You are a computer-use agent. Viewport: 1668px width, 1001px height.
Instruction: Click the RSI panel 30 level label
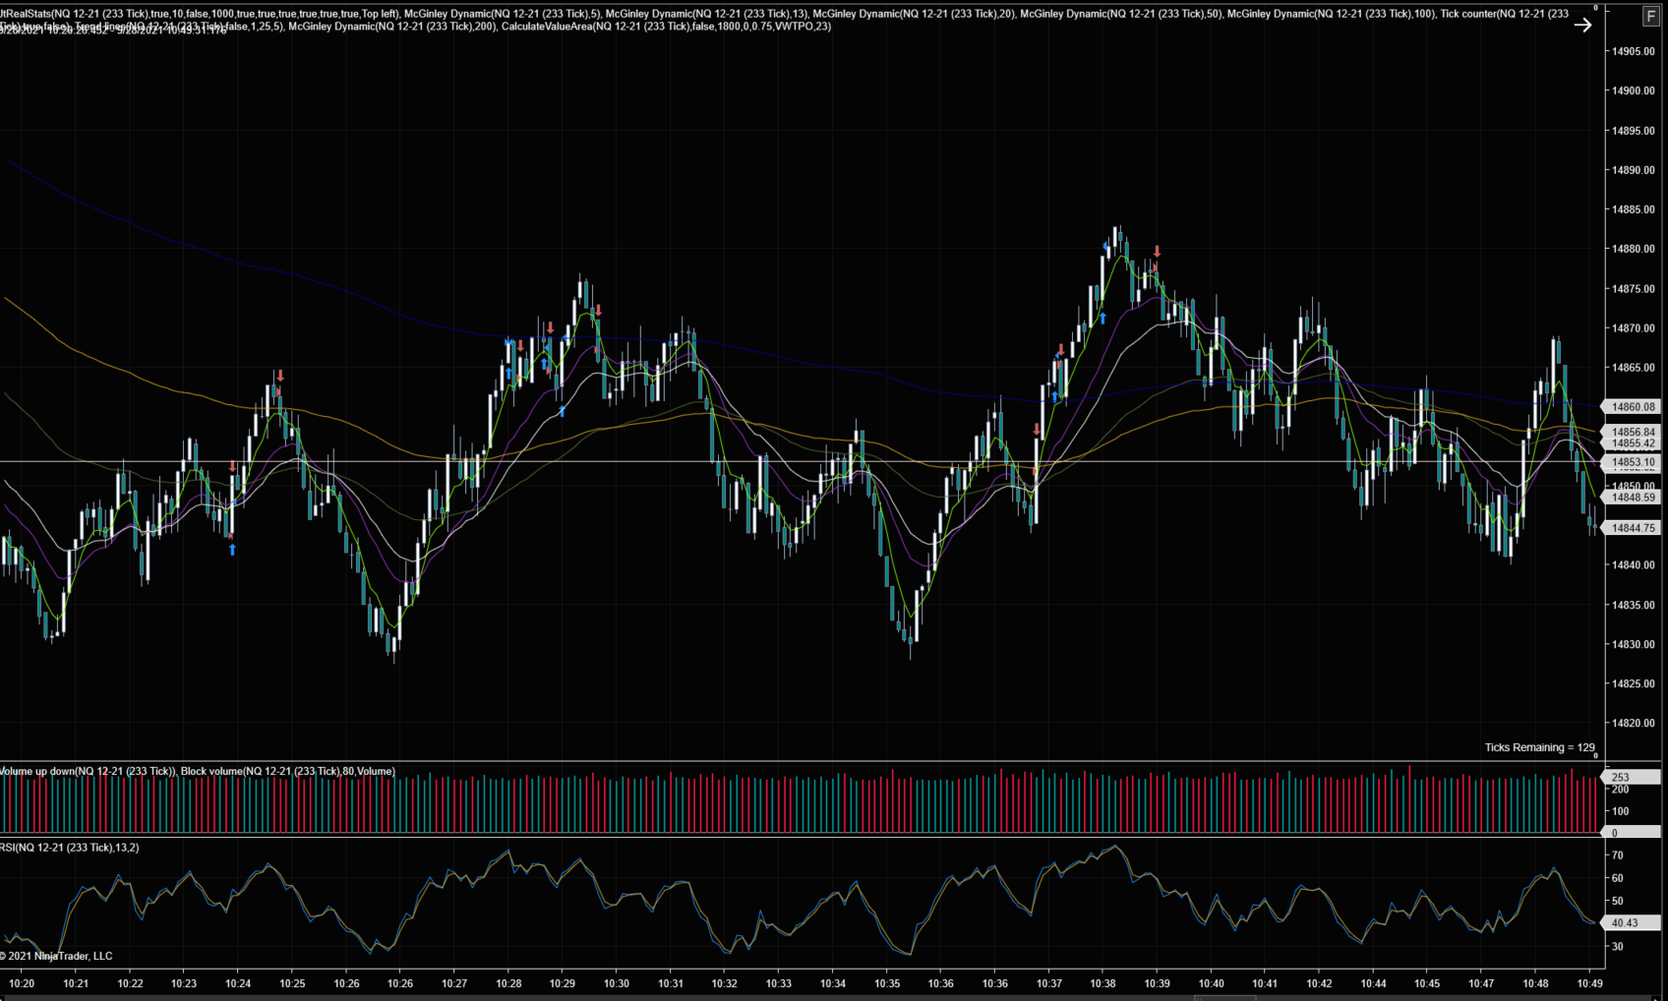pyautogui.click(x=1618, y=946)
